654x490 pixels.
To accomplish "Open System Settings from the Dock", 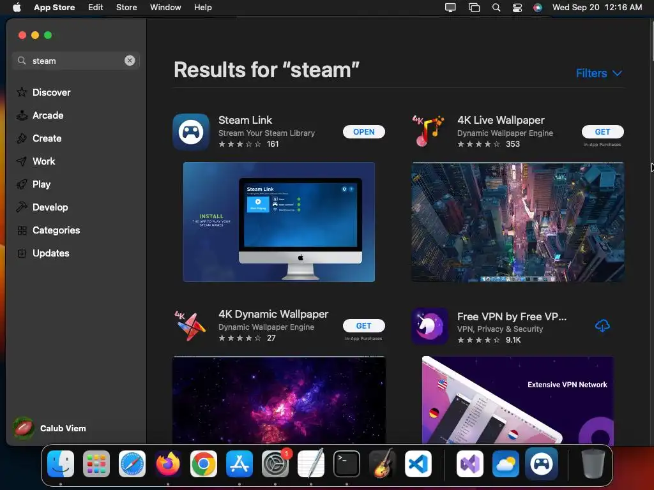I will (275, 464).
